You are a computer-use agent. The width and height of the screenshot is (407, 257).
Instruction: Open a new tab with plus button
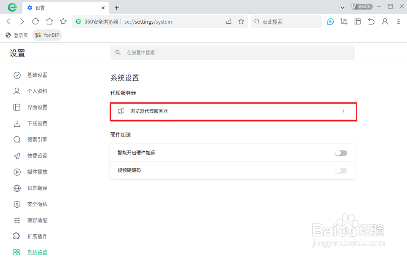tap(117, 8)
